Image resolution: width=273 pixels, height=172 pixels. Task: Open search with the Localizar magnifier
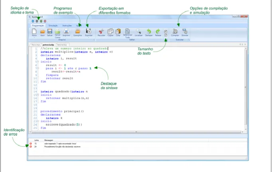click(138, 32)
